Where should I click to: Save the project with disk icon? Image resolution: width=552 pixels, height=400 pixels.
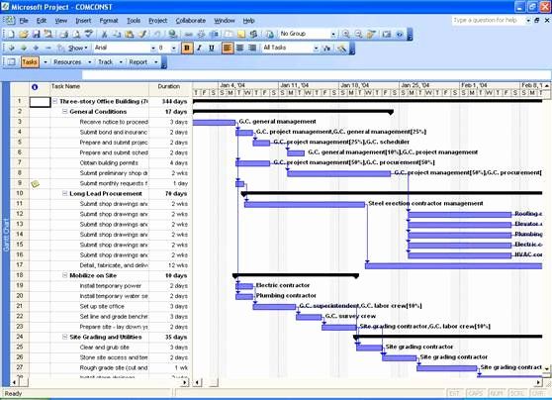(36, 35)
